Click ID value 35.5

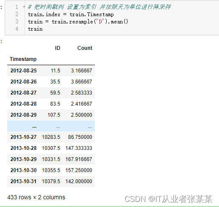[x=55, y=82]
